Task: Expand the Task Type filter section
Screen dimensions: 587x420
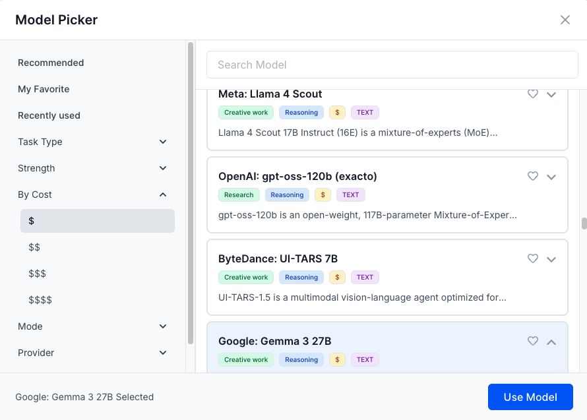Action: pyautogui.click(x=163, y=142)
